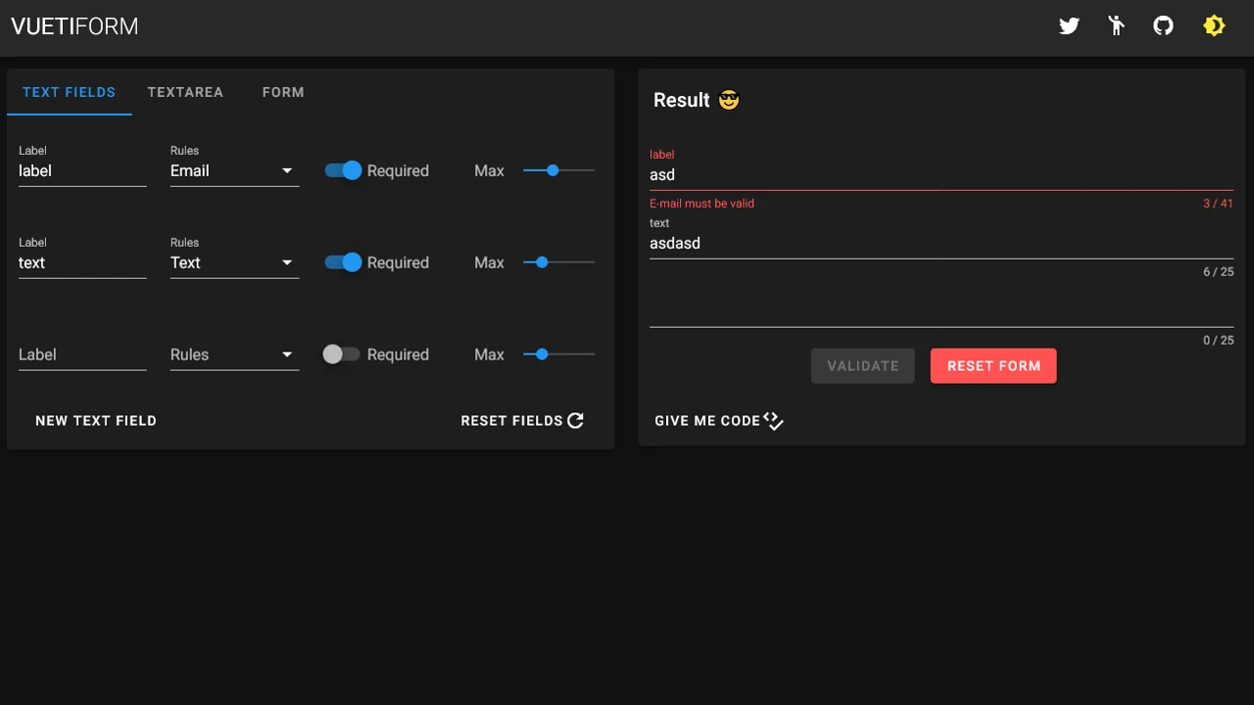Enable Required on the empty third field
Image resolution: width=1254 pixels, height=705 pixels.
tap(342, 354)
